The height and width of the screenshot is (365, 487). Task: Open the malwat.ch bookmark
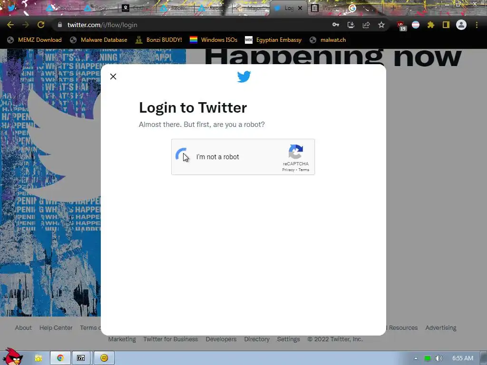click(328, 40)
